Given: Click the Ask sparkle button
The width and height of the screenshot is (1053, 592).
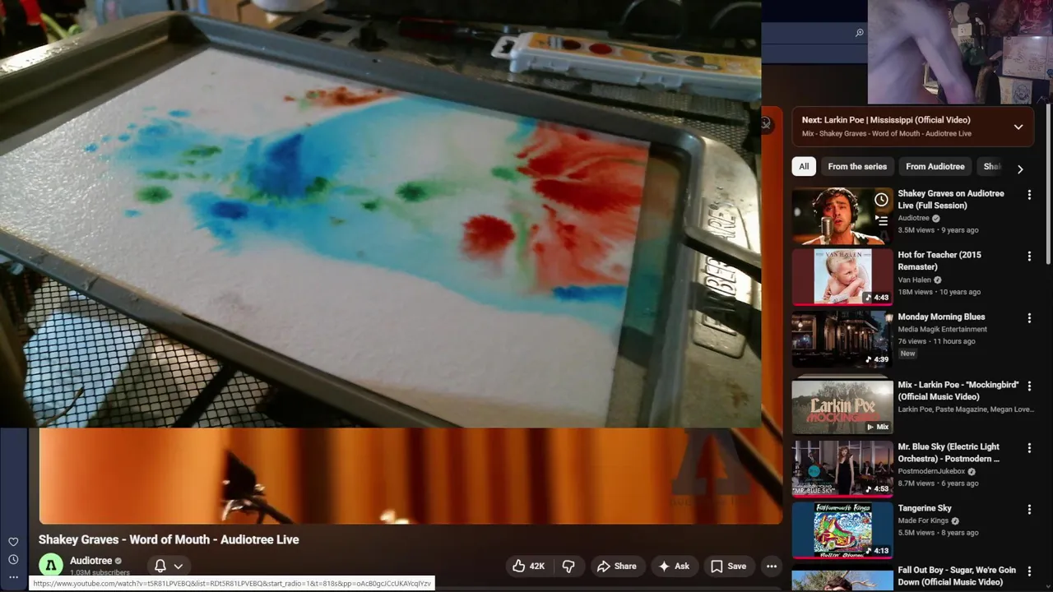Looking at the screenshot, I should [x=673, y=566].
